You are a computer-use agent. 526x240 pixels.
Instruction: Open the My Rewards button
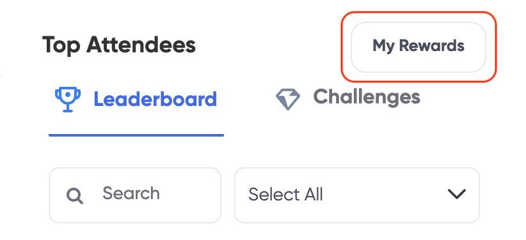coord(418,47)
